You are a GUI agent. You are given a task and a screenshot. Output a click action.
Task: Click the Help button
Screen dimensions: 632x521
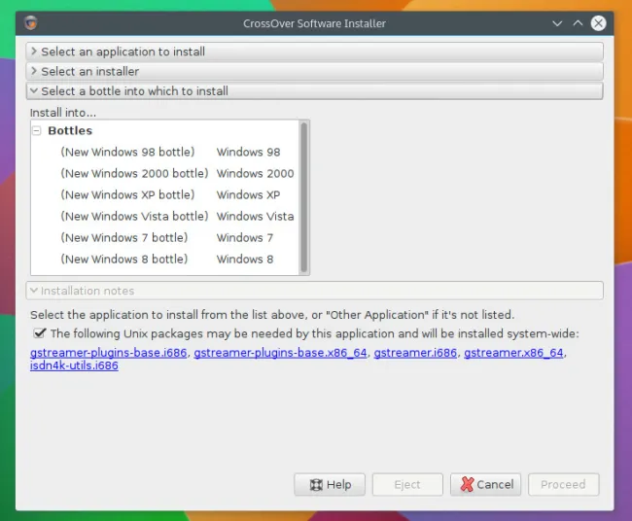point(330,484)
